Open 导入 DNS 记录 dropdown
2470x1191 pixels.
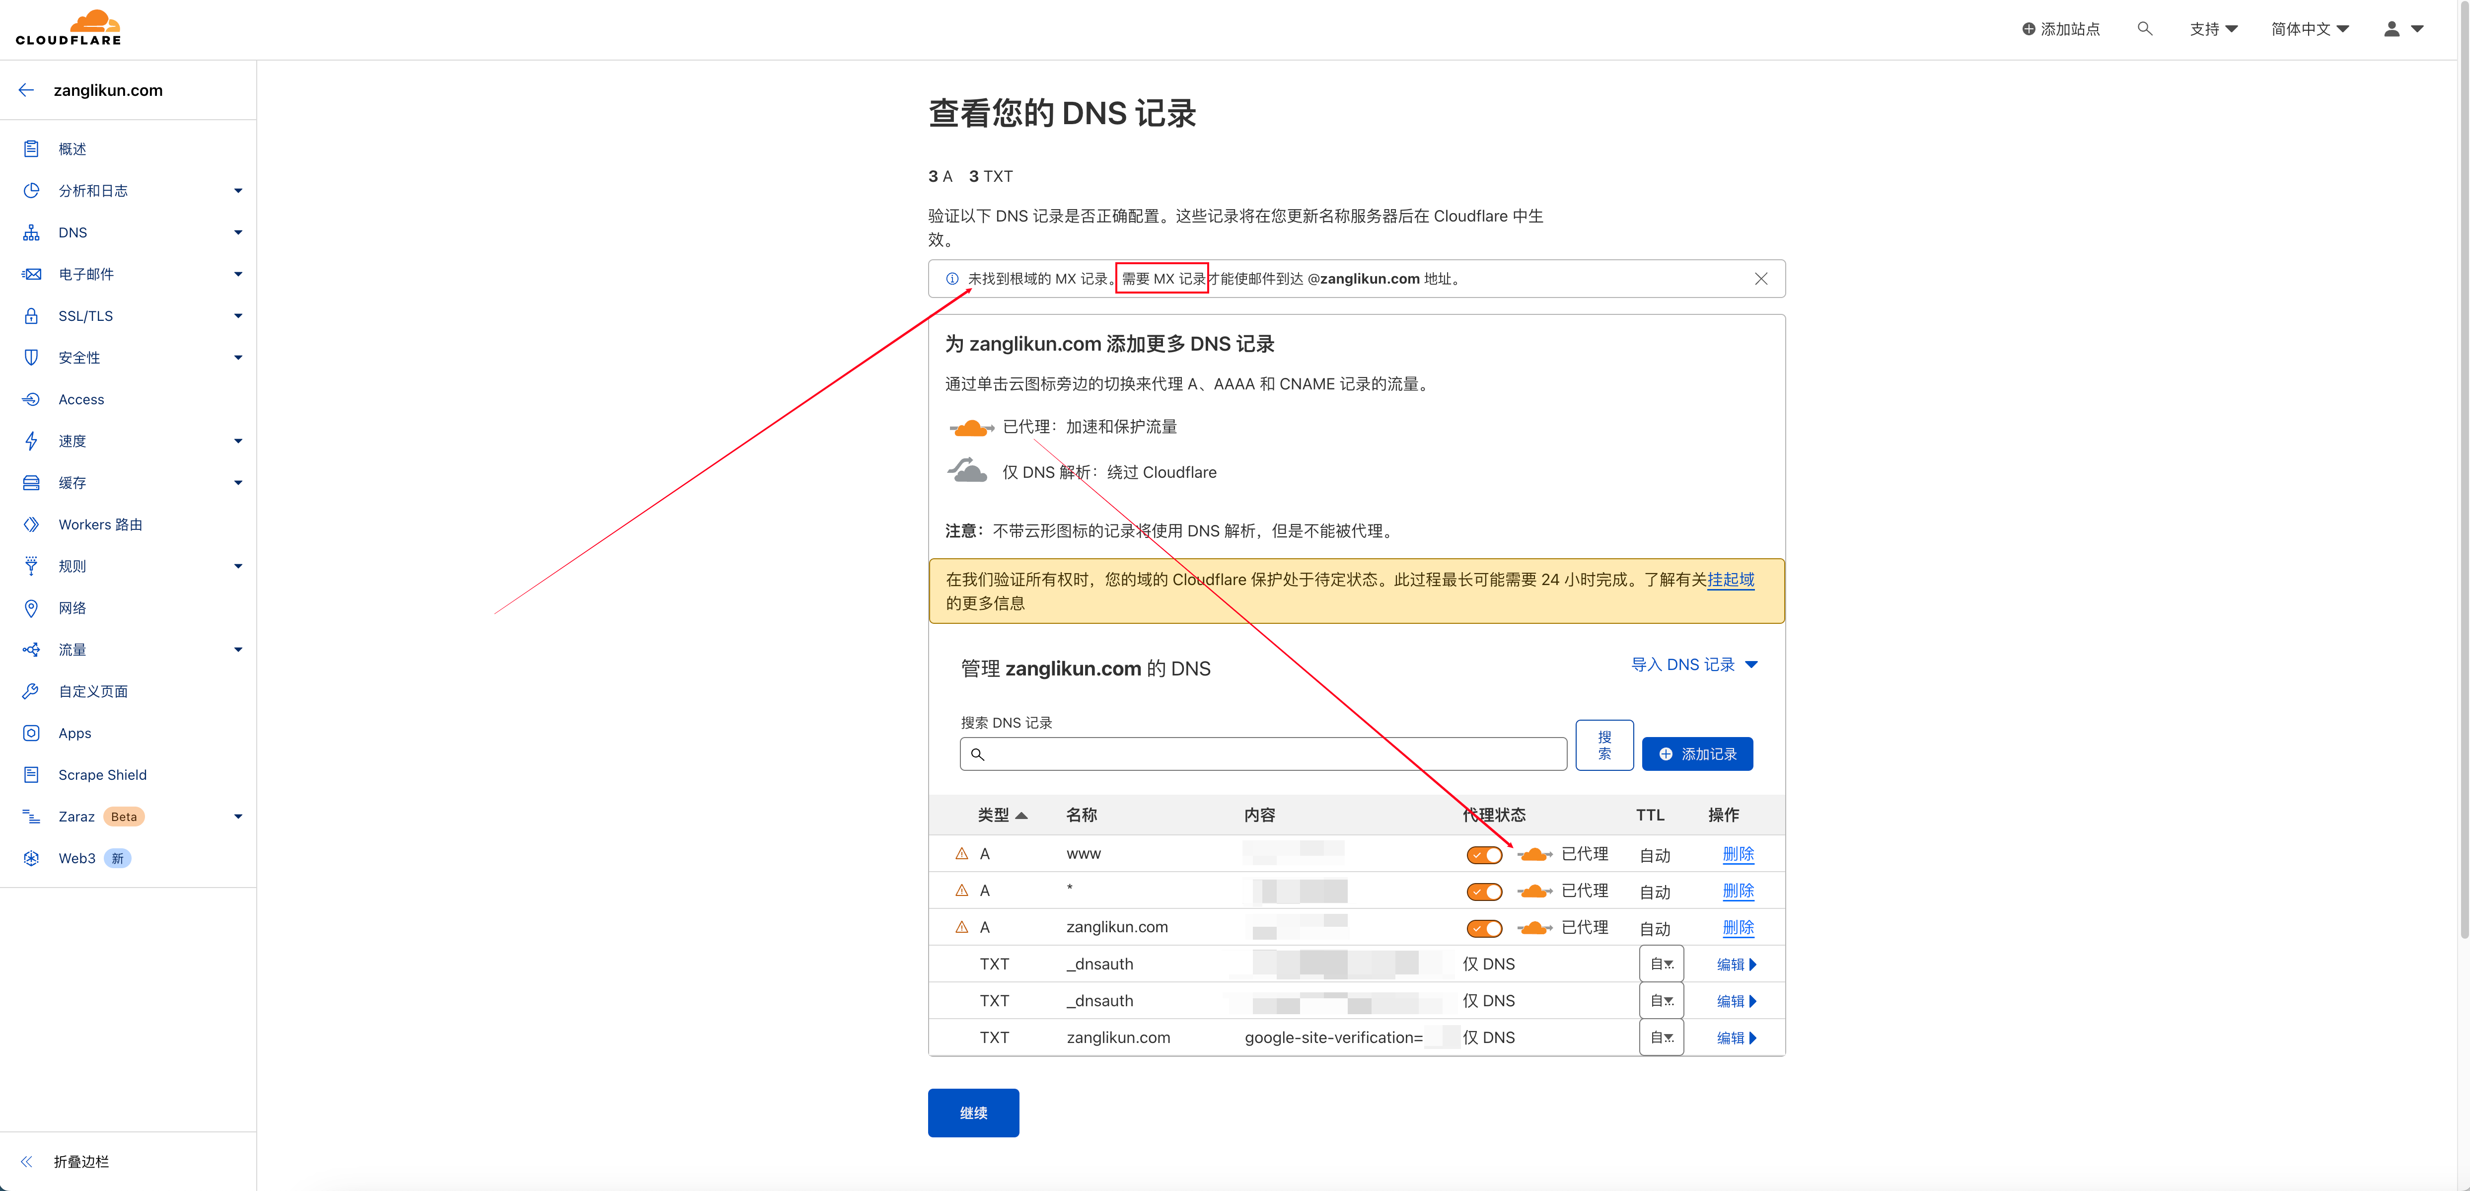pyautogui.click(x=1693, y=665)
